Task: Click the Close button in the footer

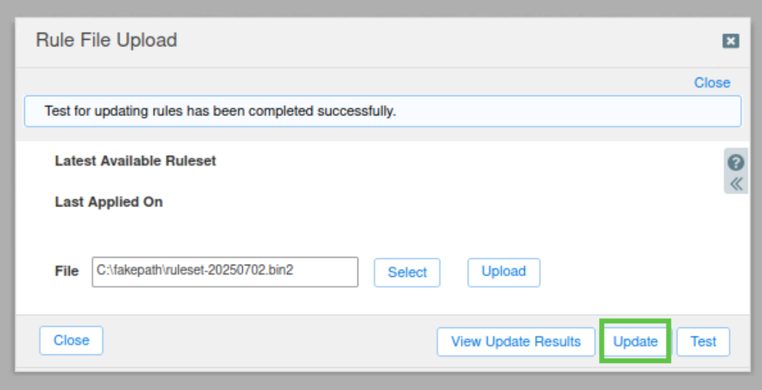Action: (71, 341)
